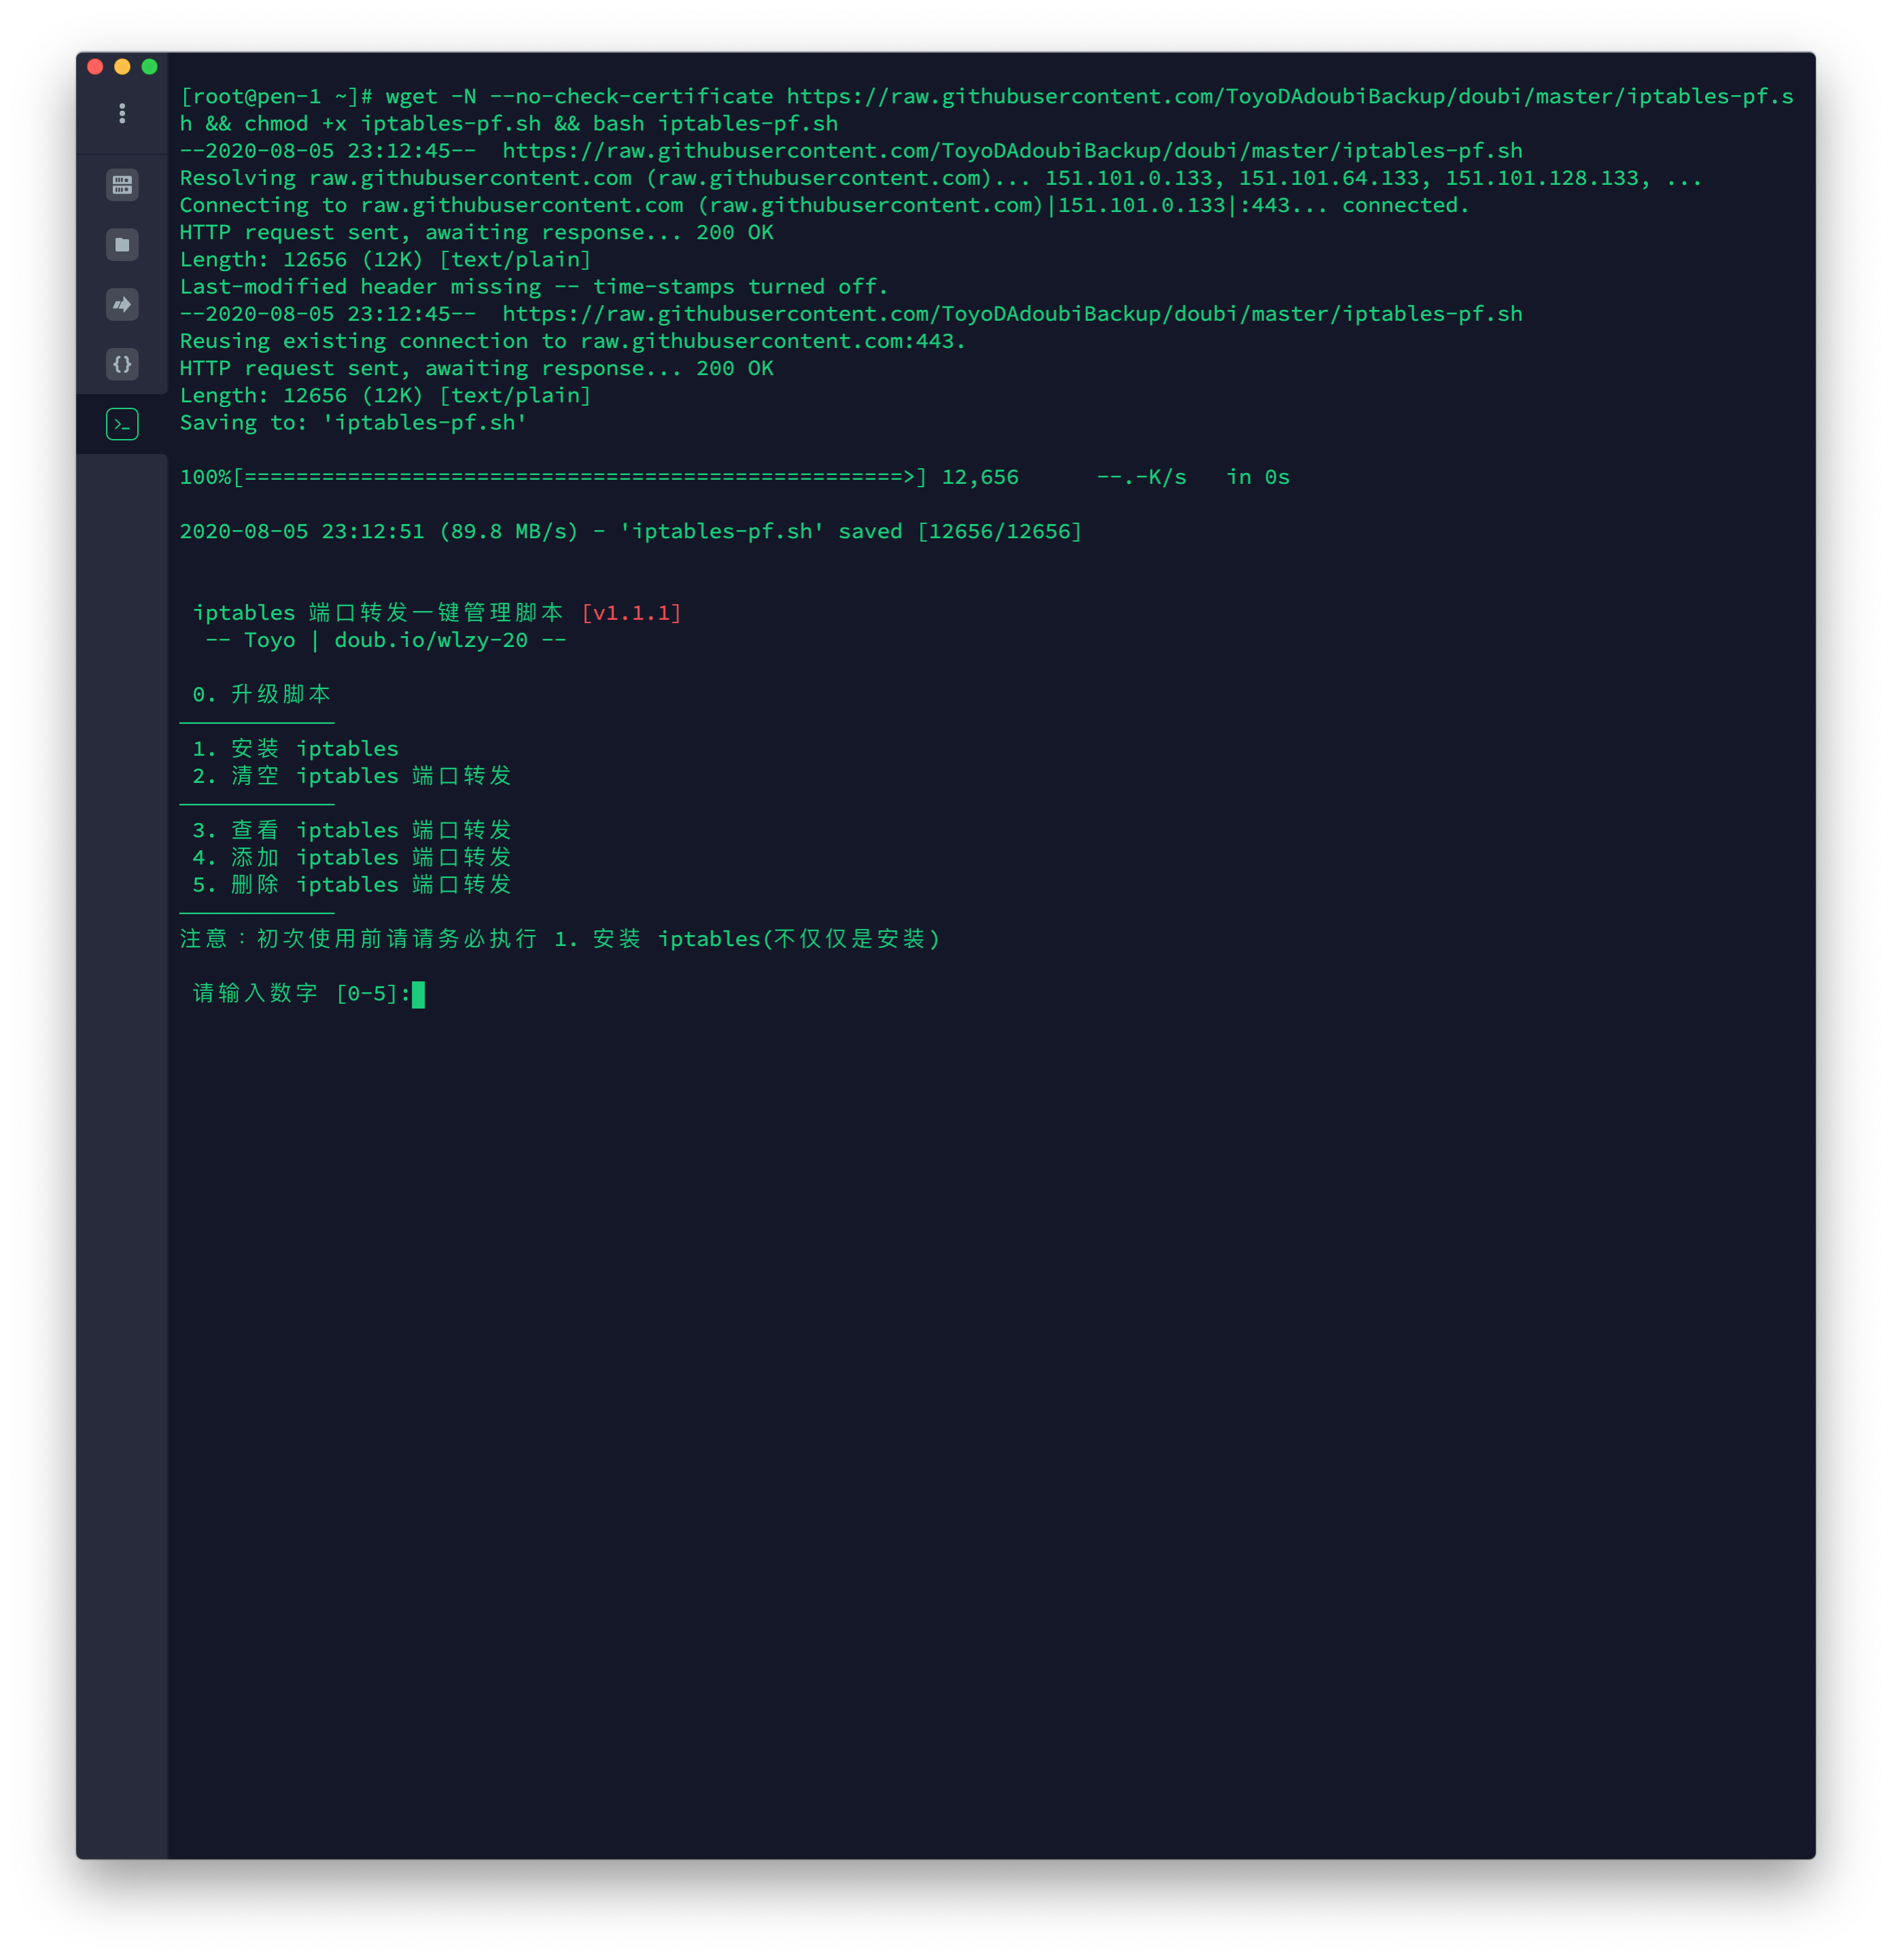Viewport: 1892px width, 1960px height.
Task: Open the three-dot menu in sidebar
Action: [122, 113]
